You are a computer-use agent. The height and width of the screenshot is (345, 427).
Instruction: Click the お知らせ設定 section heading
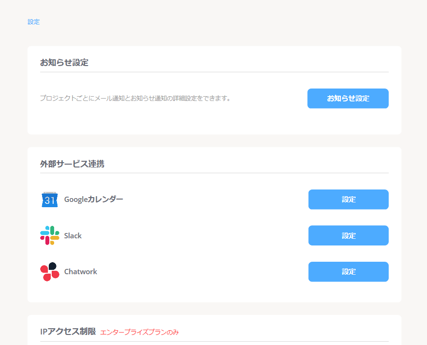[64, 62]
